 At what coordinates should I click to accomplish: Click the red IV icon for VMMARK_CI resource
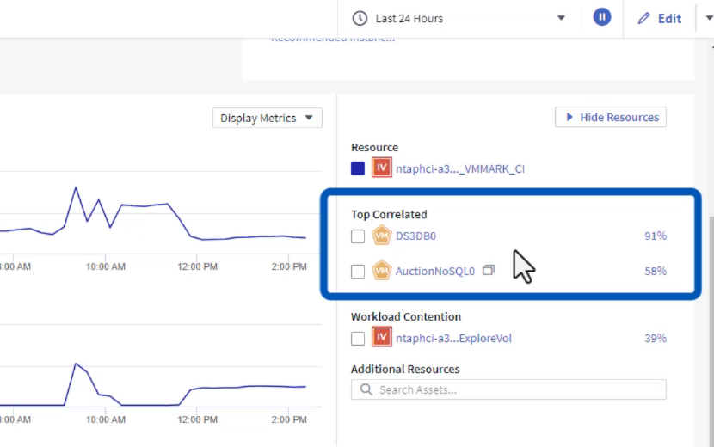[381, 168]
